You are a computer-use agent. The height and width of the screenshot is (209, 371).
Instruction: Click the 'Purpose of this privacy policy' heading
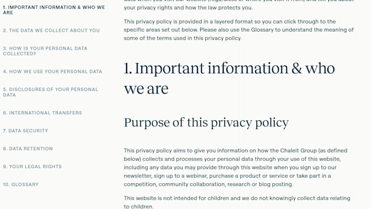click(206, 122)
